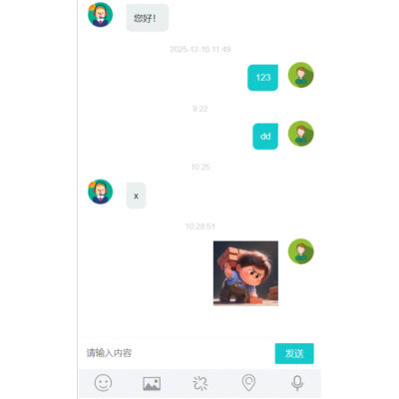This screenshot has width=399, height=399.
Task: Open the emoji picker smiley icon
Action: tap(103, 383)
